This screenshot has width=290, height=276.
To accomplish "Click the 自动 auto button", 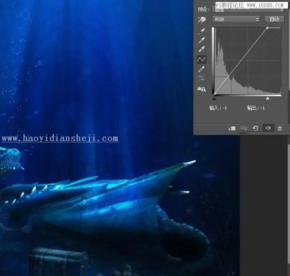I will coord(274,19).
